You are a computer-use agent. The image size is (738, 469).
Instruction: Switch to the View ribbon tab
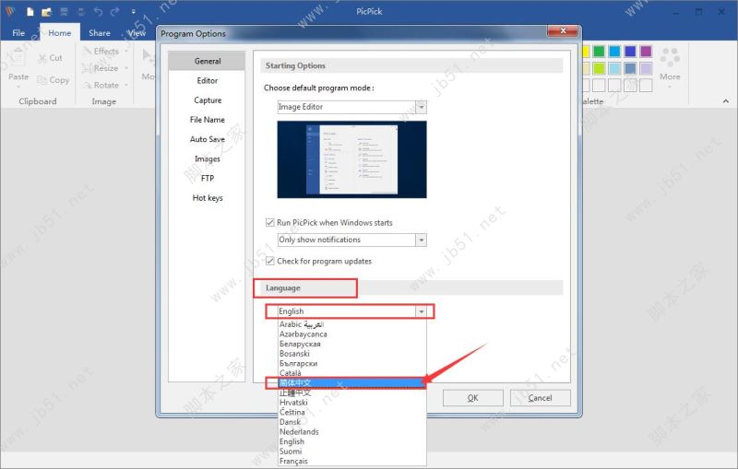point(137,33)
